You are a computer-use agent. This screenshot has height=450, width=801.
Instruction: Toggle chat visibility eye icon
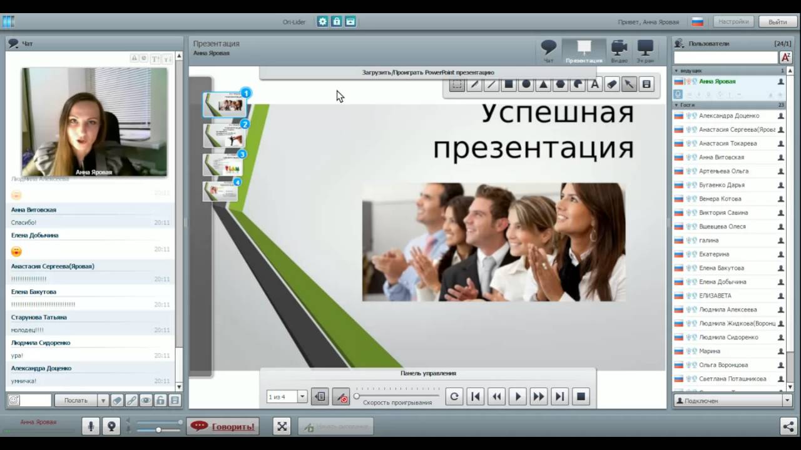coord(146,400)
